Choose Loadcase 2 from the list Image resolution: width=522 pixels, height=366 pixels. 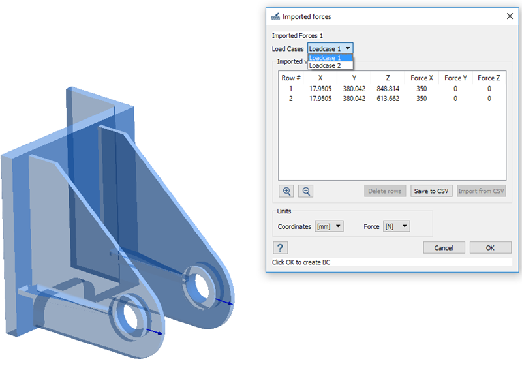click(x=330, y=66)
